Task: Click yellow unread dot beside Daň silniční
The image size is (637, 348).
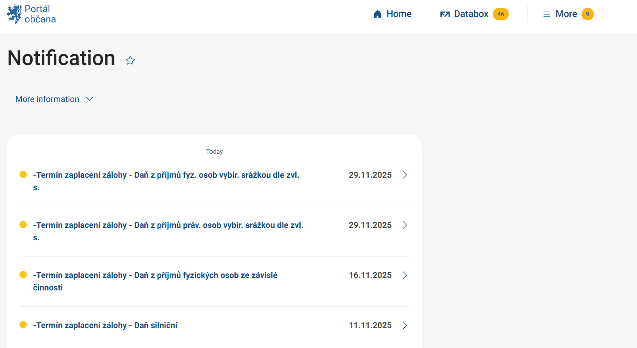Action: click(23, 325)
